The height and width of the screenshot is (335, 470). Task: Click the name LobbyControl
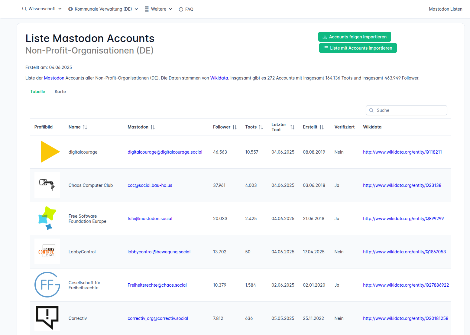click(82, 252)
